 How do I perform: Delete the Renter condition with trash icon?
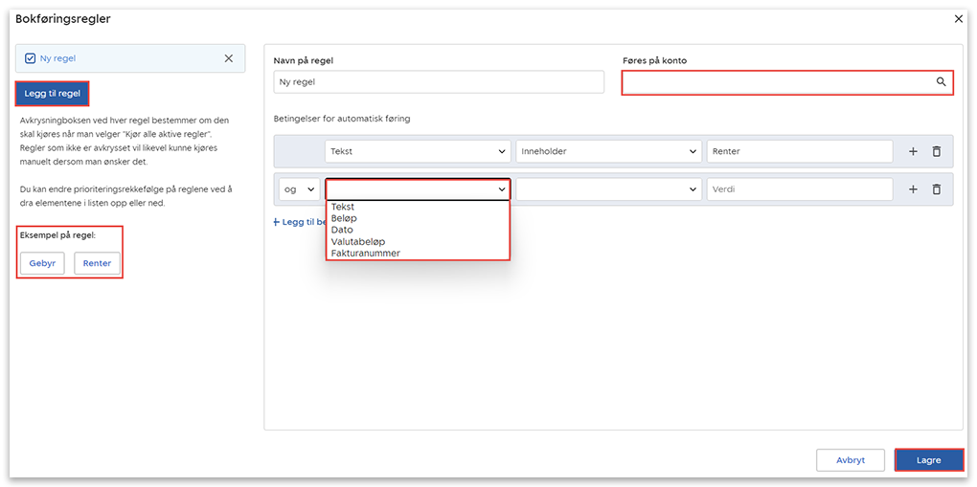(x=937, y=151)
